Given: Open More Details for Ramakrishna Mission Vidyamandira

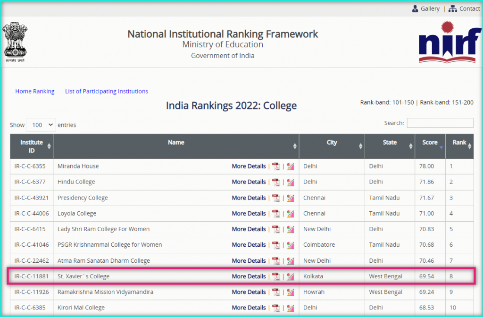Looking at the screenshot, I should [249, 292].
